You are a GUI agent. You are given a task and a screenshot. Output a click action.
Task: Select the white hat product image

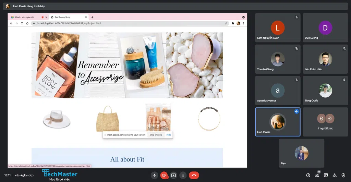pos(57,119)
